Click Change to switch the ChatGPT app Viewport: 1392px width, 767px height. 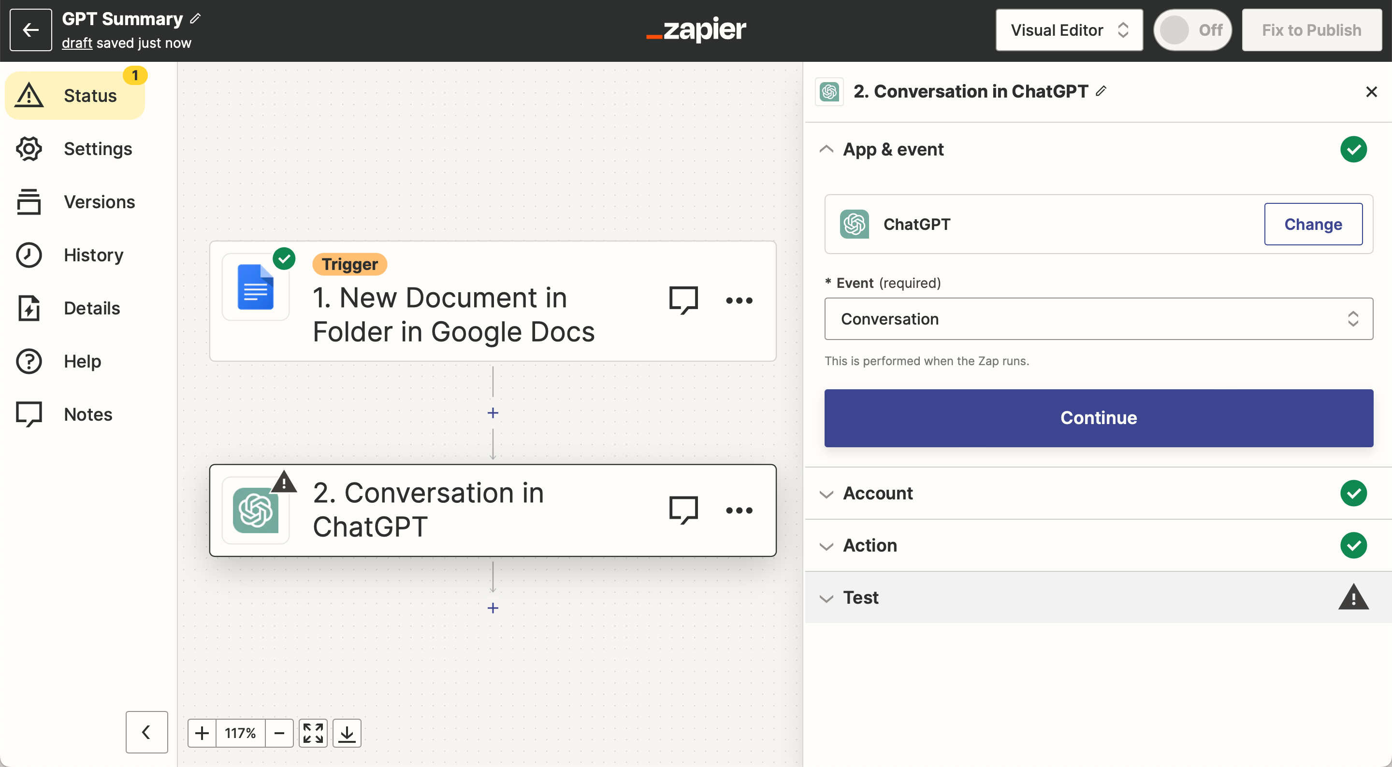(1312, 224)
